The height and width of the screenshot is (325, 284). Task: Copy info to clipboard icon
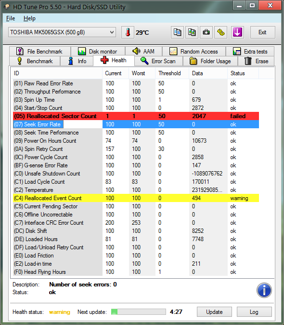tap(177, 32)
